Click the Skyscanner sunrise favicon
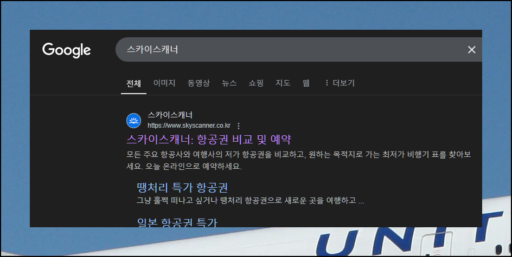Screen dimensions: 512x257 pos(133,121)
